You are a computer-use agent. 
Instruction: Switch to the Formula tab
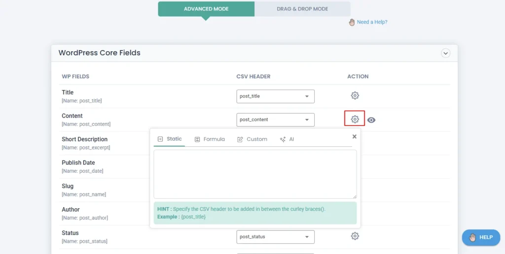[210, 139]
